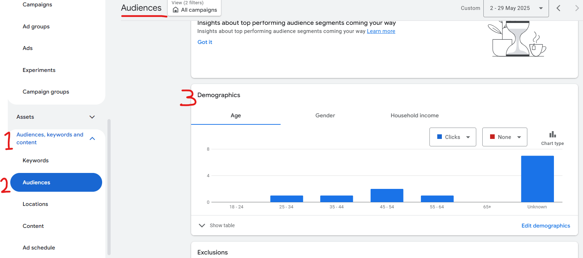583x258 pixels.
Task: Click the Audiences page title
Action: click(141, 8)
